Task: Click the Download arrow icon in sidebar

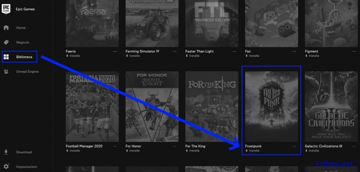Action: coord(6,152)
